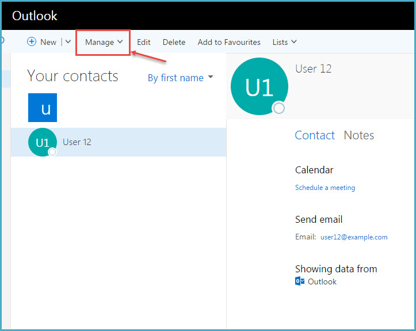The height and width of the screenshot is (331, 416).
Task: Click the Schedule a meeting link
Action: tap(325, 188)
